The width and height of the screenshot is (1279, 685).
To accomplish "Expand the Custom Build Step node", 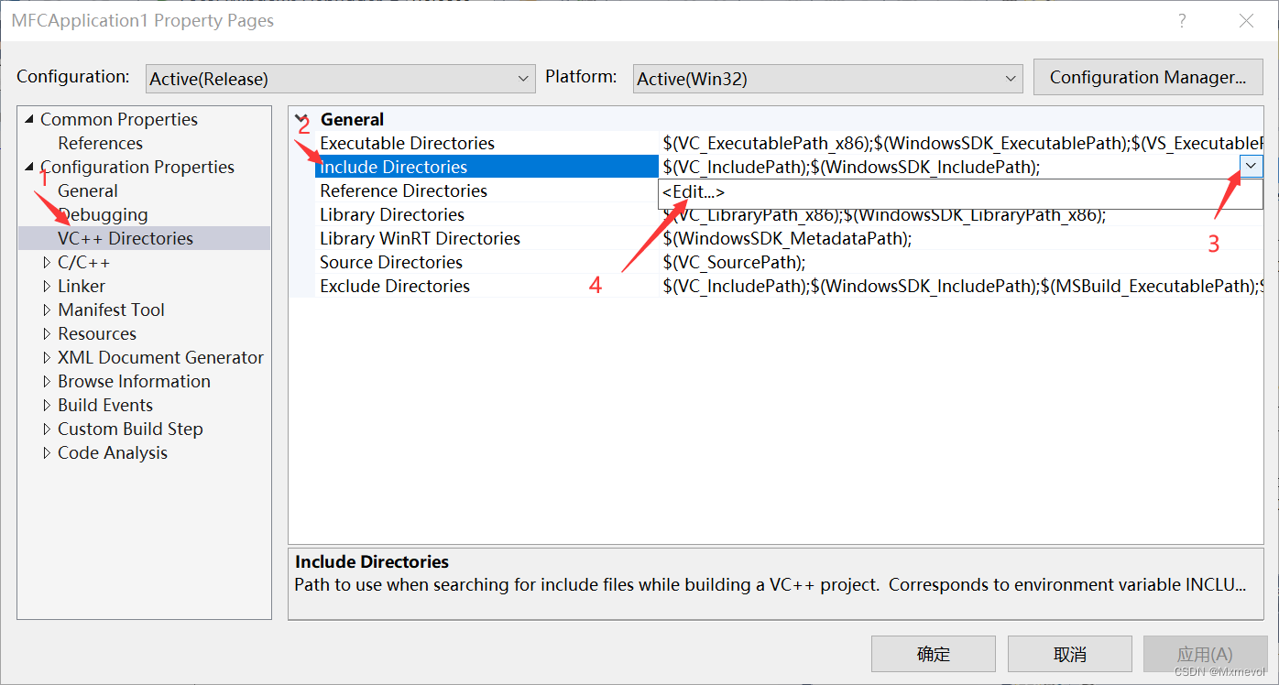I will [x=48, y=429].
